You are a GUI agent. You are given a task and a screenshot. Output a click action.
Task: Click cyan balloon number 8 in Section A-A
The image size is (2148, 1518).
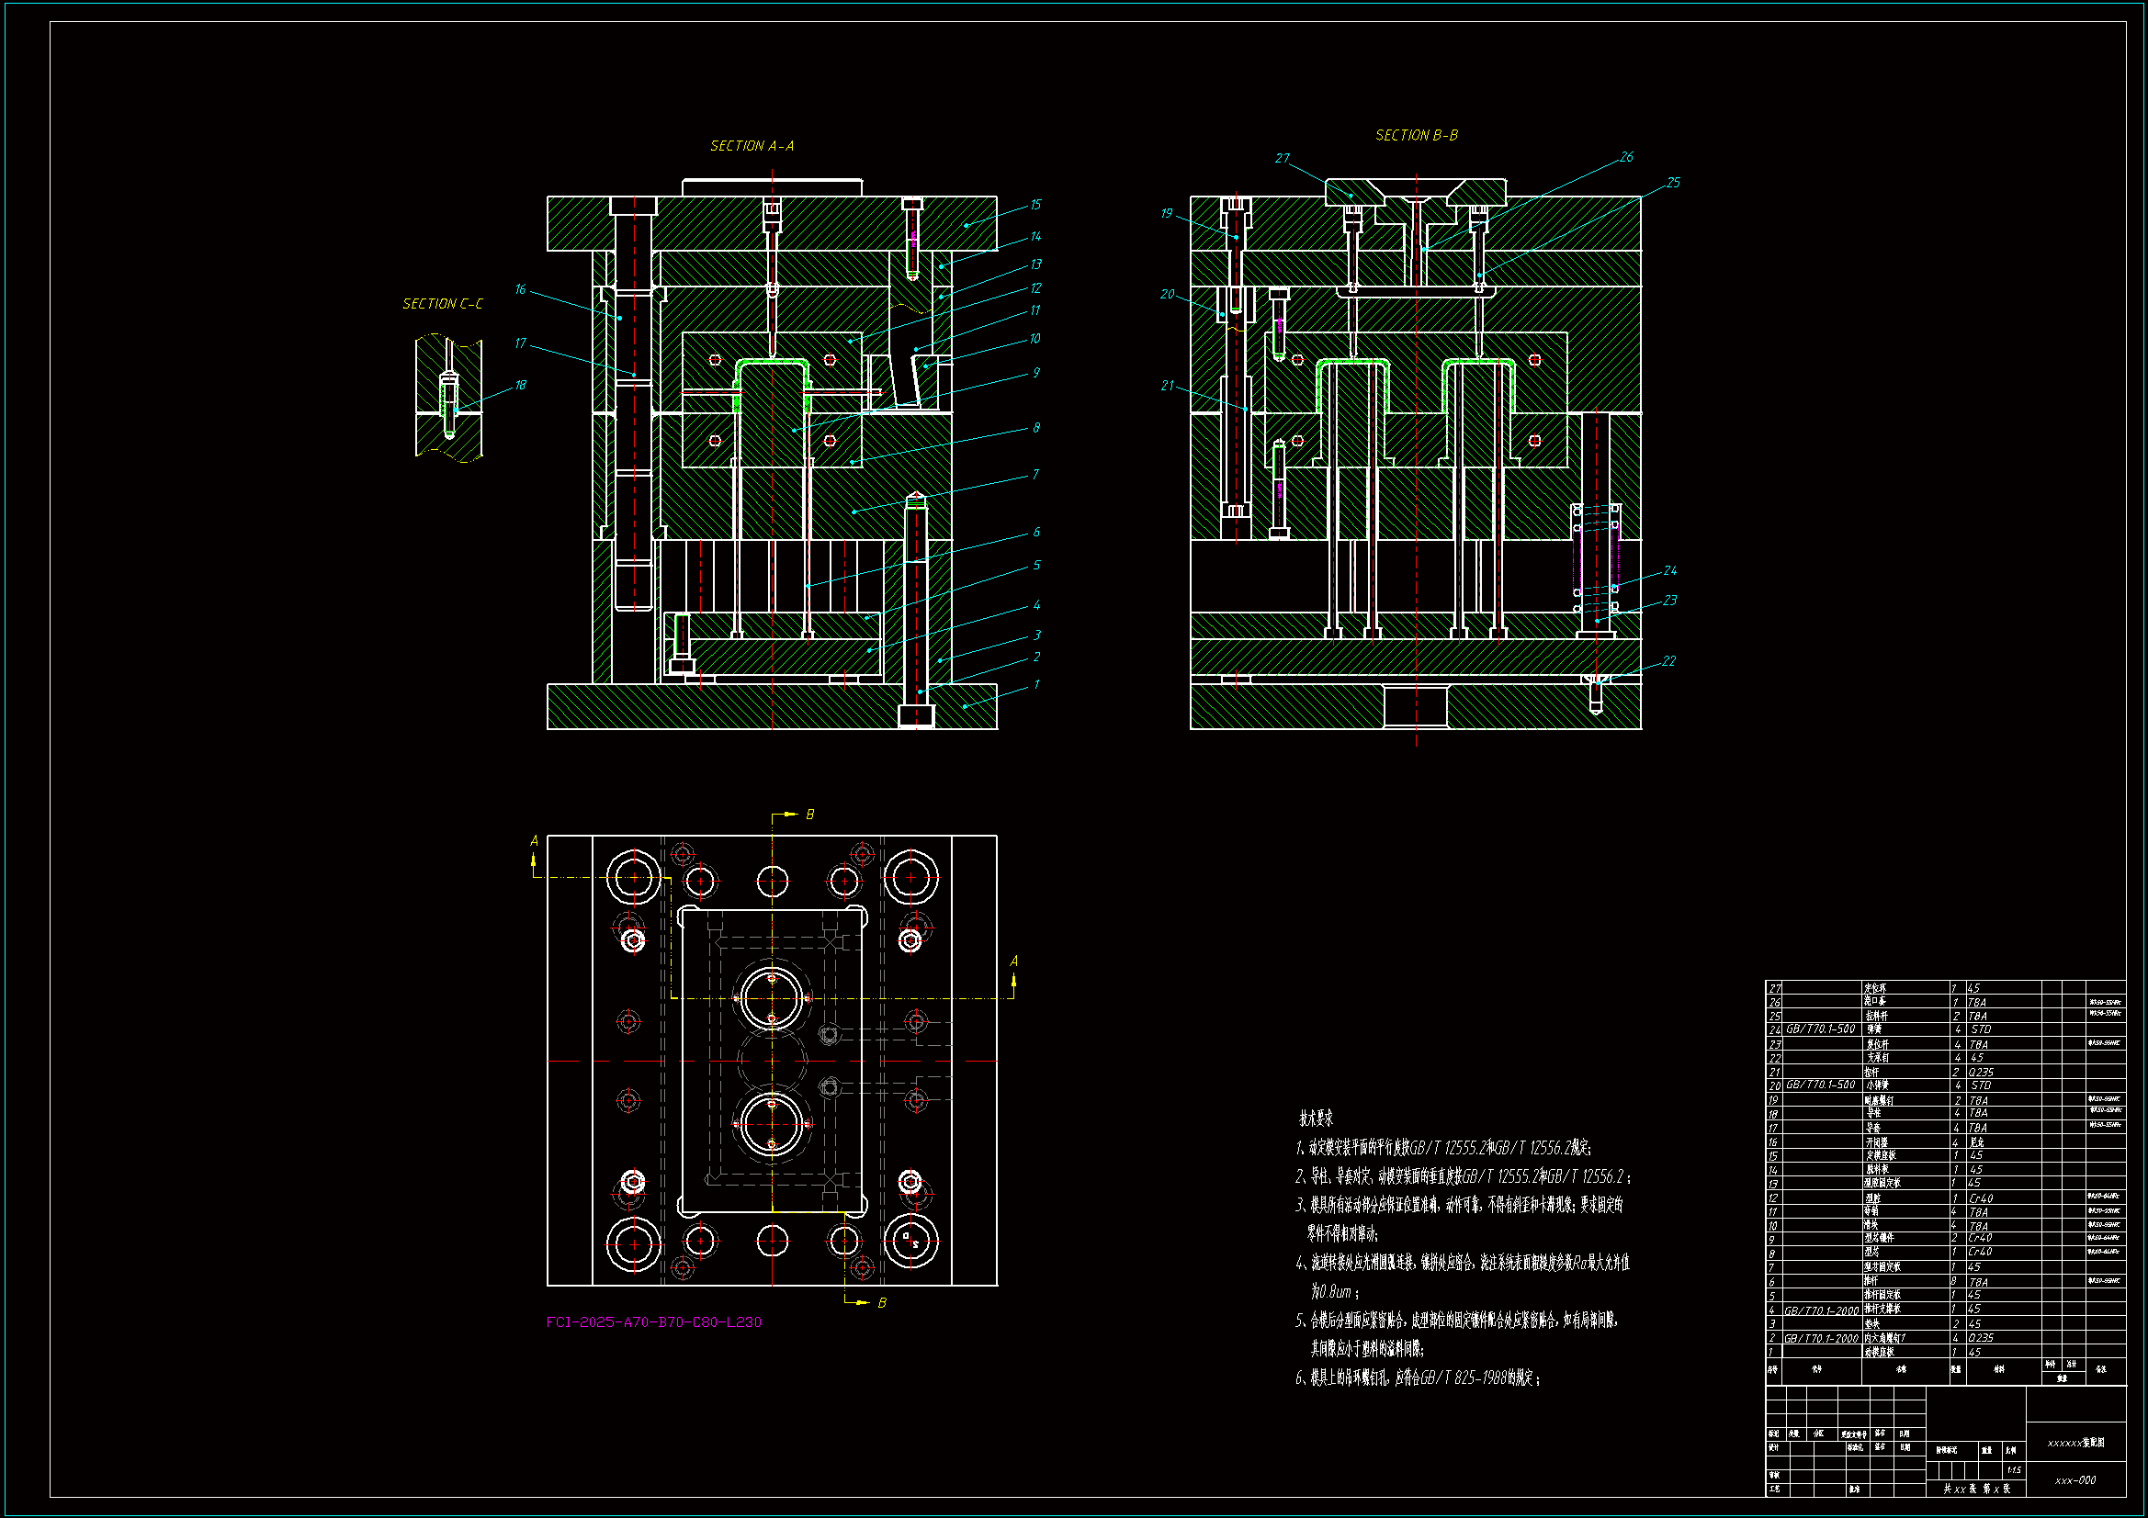pyautogui.click(x=1035, y=427)
